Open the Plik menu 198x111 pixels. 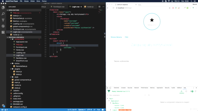click(x=21, y=1)
